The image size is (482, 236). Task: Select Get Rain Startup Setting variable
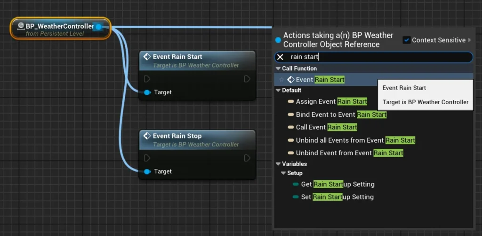point(337,184)
